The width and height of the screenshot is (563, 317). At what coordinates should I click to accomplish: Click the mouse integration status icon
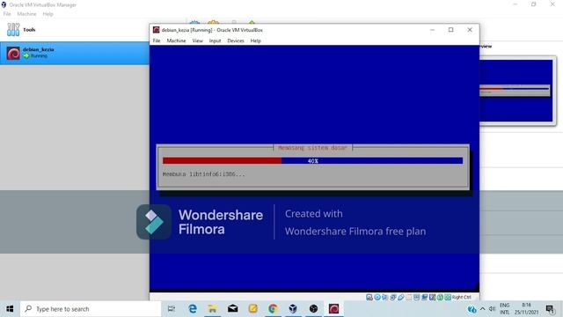pyautogui.click(x=440, y=298)
